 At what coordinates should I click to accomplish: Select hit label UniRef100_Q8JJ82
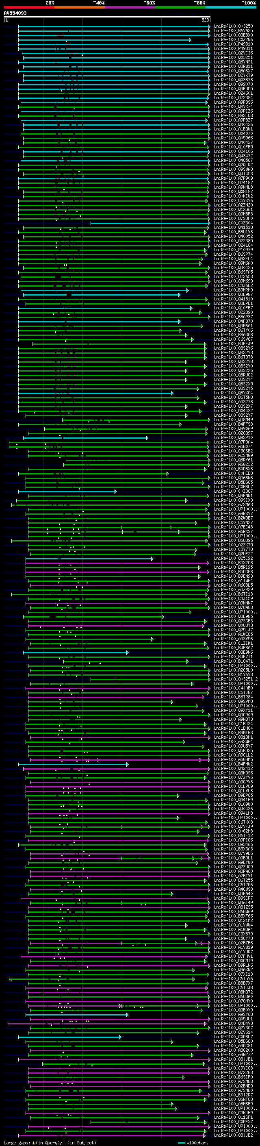coord(233,1136)
